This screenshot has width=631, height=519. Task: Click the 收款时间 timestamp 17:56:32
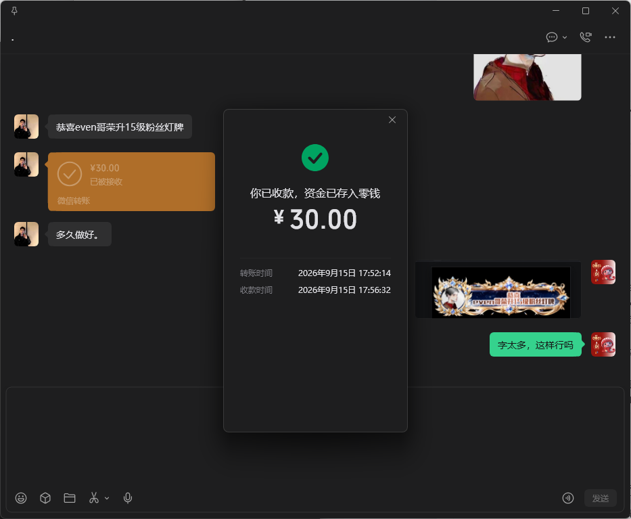point(344,290)
